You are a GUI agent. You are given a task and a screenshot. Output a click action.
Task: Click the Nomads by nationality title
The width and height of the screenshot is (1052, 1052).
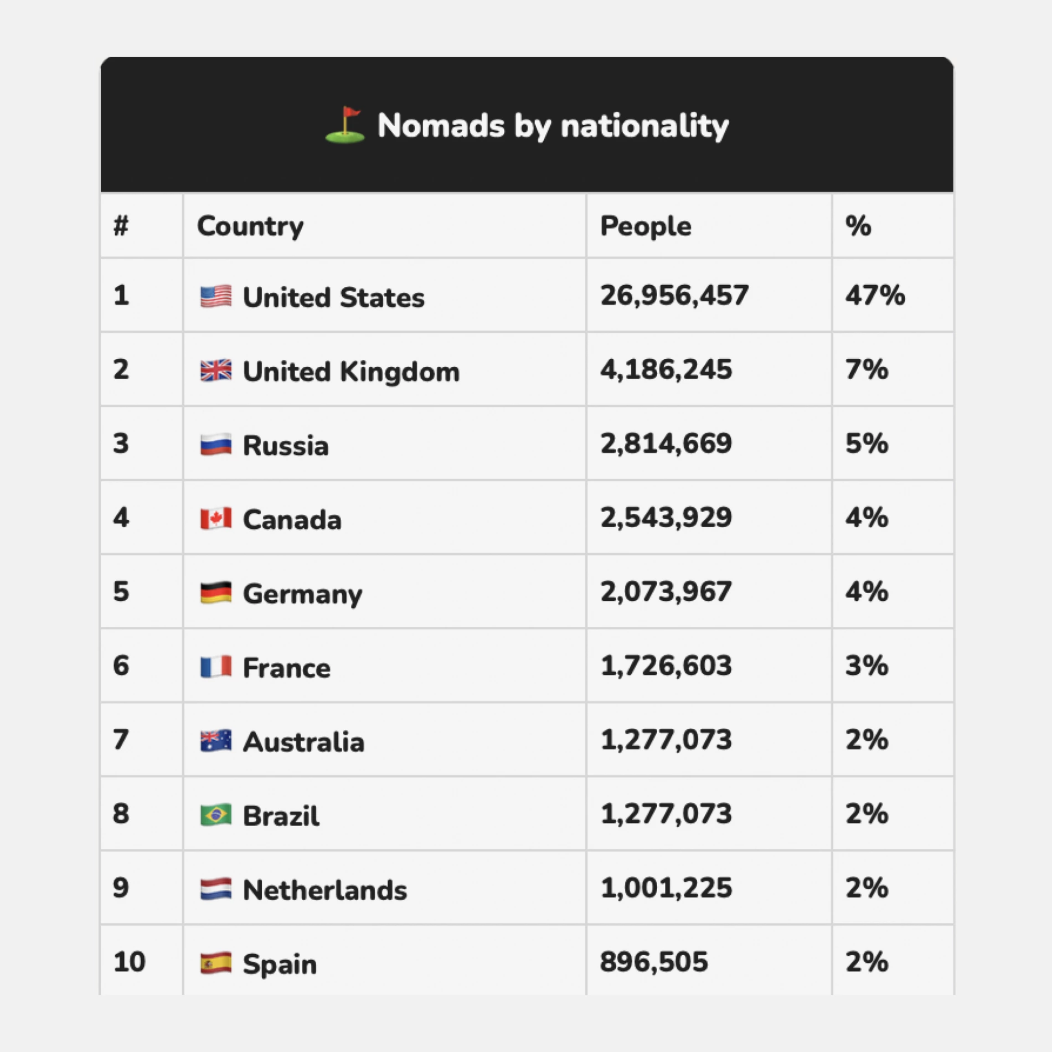553,126
